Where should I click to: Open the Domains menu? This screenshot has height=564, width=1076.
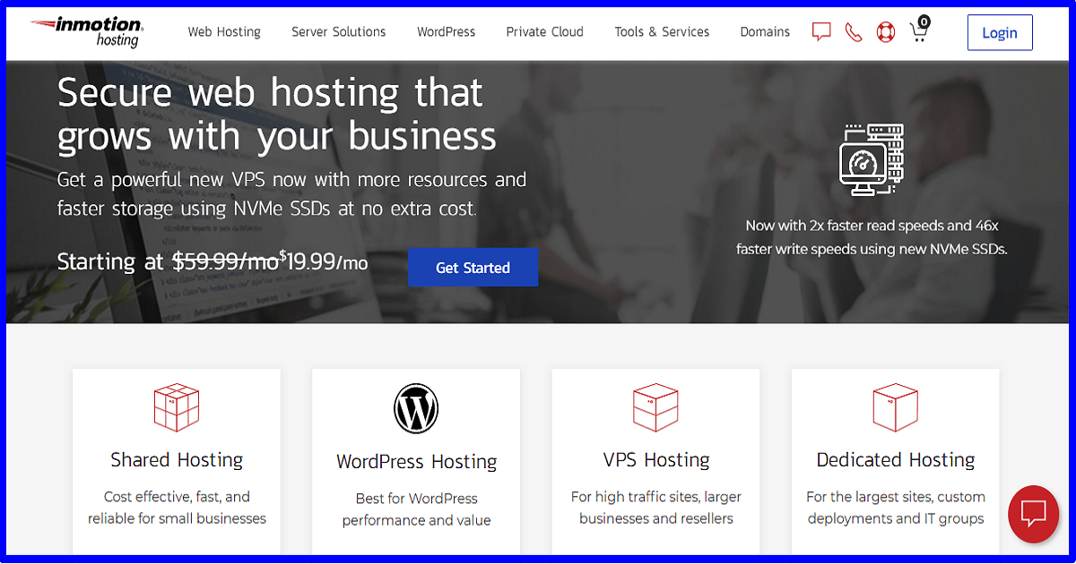(765, 32)
